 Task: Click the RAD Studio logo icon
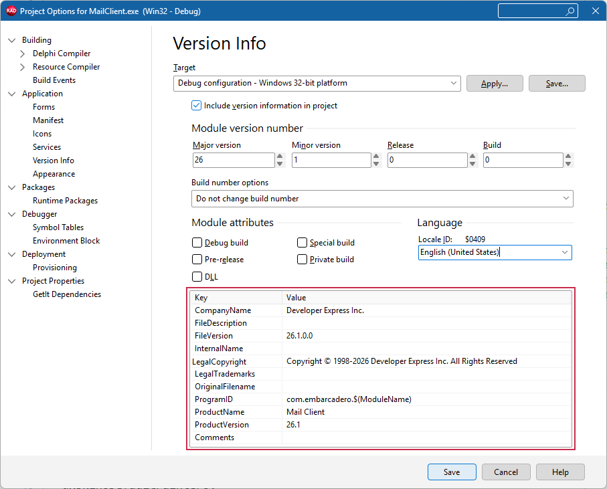[11, 11]
